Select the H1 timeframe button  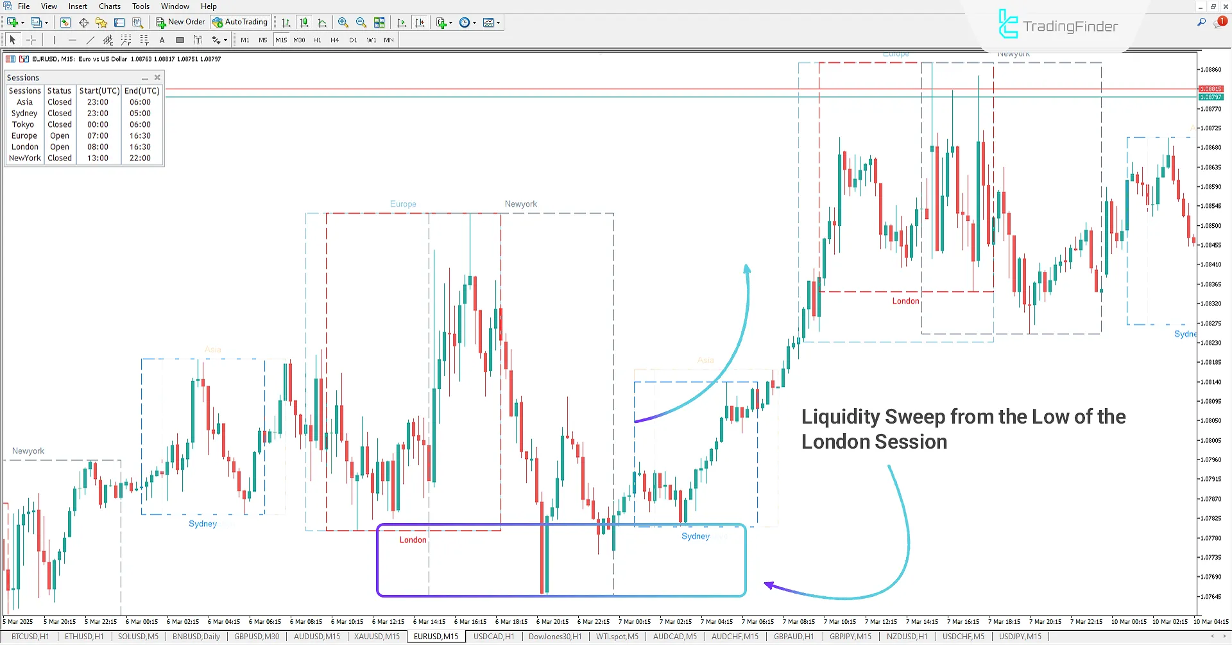pos(317,39)
